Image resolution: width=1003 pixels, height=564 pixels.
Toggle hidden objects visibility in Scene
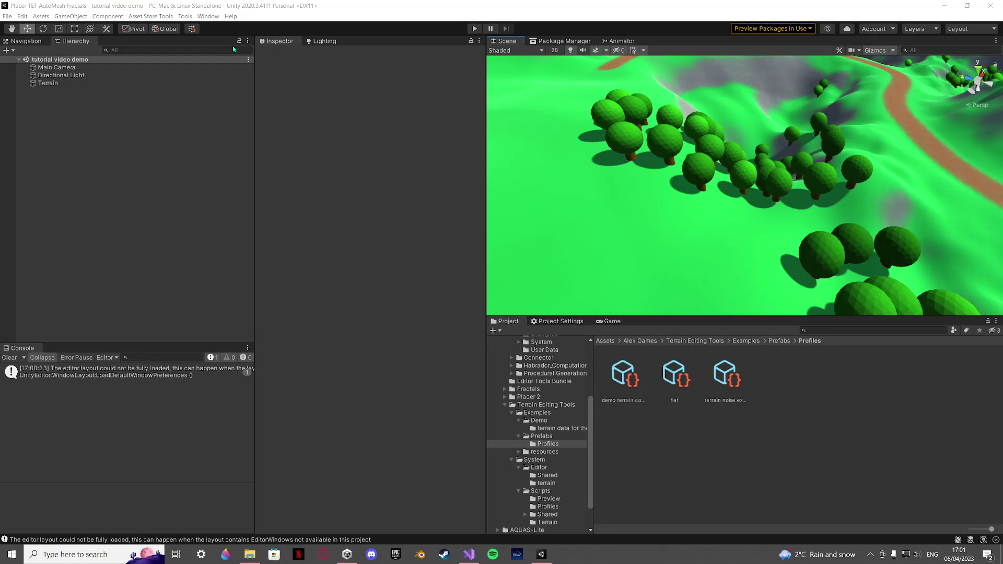pos(619,50)
